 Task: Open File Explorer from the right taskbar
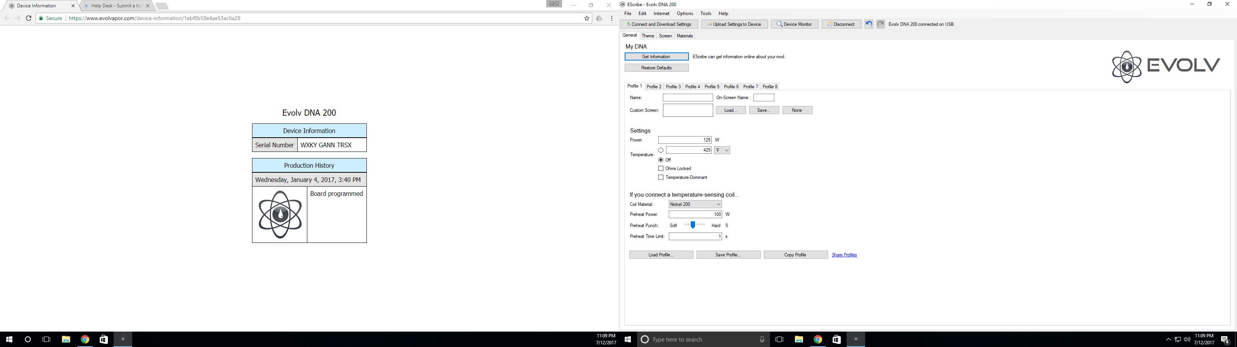click(x=799, y=339)
